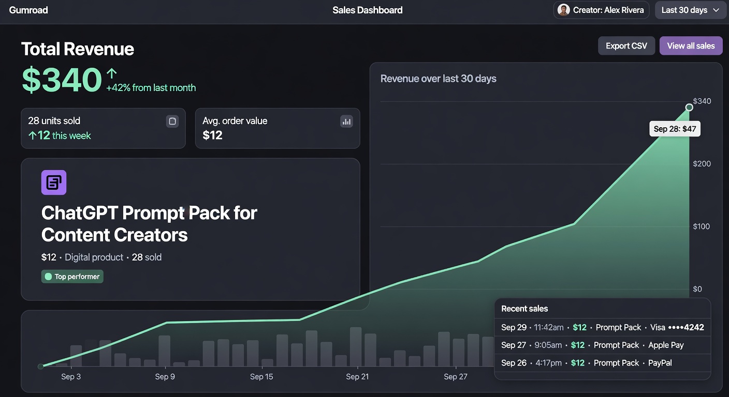729x397 pixels.
Task: Select the Sep 27 Apple Pay sale row
Action: [x=603, y=345]
